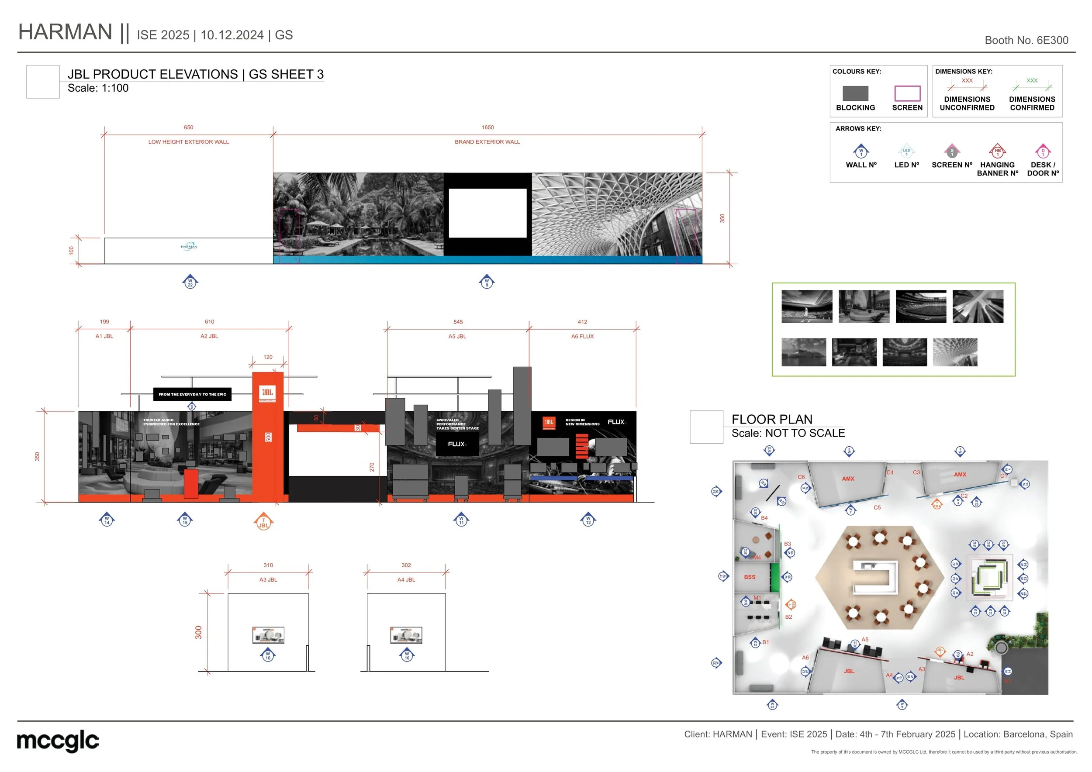Select the W6 marker beside label C6

(x=805, y=488)
